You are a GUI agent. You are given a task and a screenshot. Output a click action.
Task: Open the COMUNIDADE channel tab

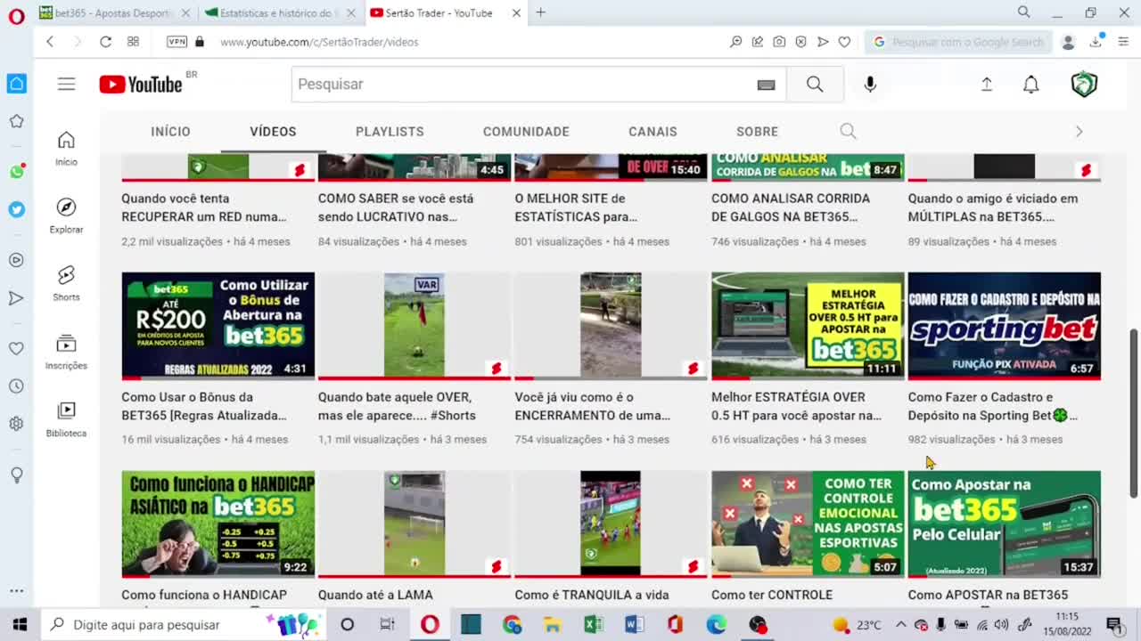click(526, 131)
